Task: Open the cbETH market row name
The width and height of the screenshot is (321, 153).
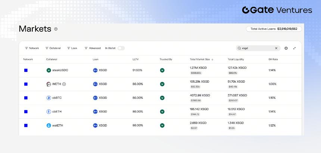Action: (x=57, y=112)
